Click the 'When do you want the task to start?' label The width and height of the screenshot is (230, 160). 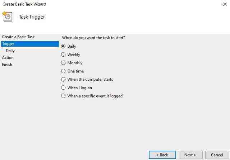pyautogui.click(x=96, y=37)
